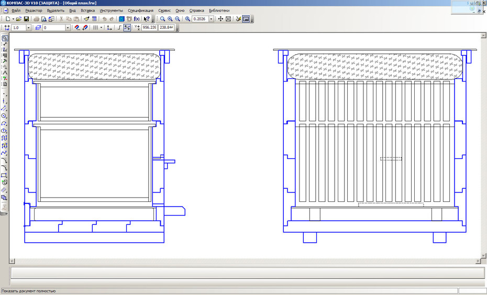The height and width of the screenshot is (295, 487).
Task: Open a file using the folder icon
Action: click(19, 19)
